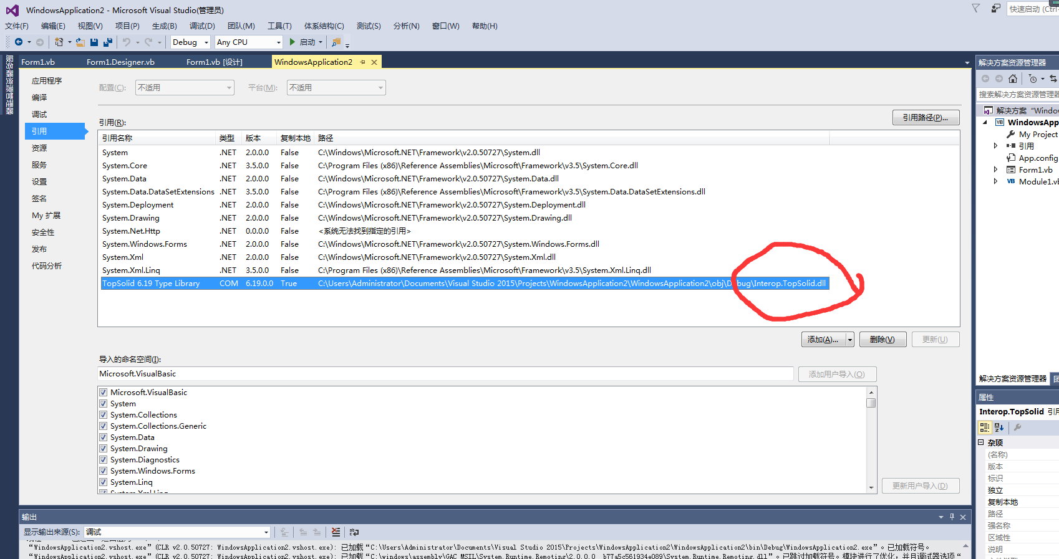Image resolution: width=1059 pixels, height=559 pixels.
Task: Open the Debug configuration dropdown
Action: [190, 42]
